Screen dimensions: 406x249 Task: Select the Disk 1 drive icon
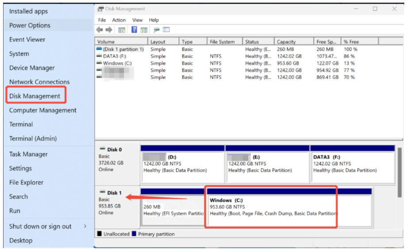pos(102,192)
